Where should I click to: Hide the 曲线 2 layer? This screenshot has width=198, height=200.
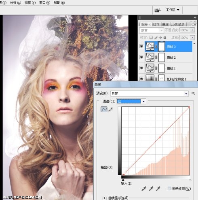pos(141,57)
